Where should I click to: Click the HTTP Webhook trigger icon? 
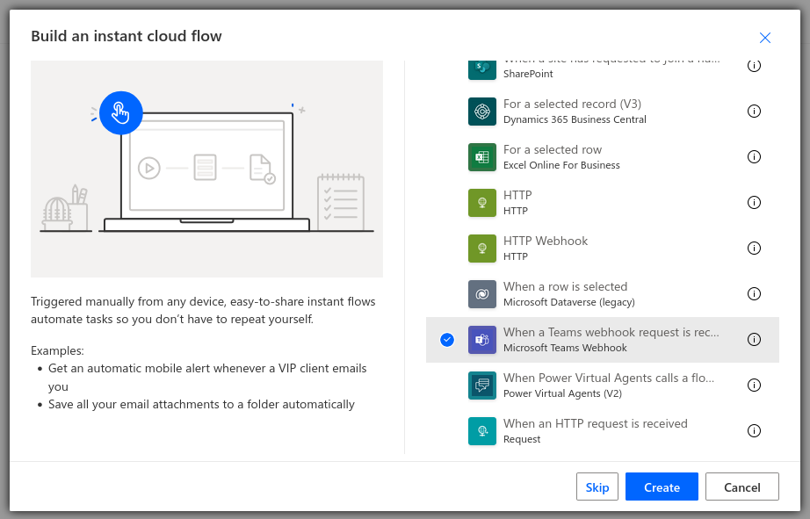[482, 249]
